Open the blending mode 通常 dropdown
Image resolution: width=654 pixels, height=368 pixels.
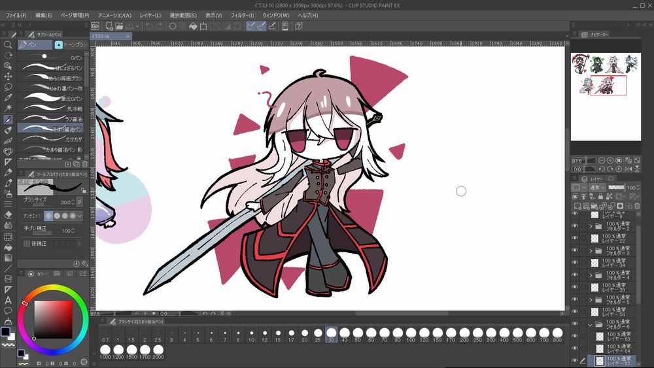point(597,188)
